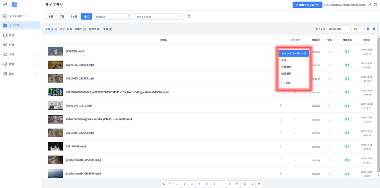
Task: Click the タイトル検索 search field
Action: tap(157, 16)
